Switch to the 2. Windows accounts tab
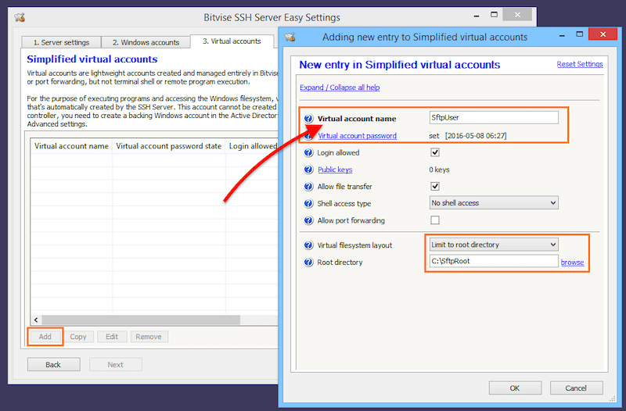626x411 pixels. pos(146,42)
